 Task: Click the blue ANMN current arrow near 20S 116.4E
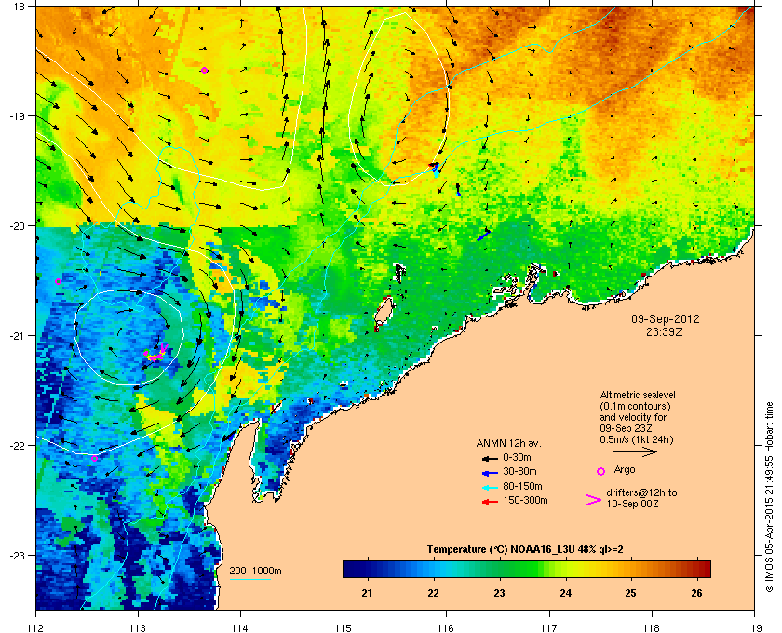point(483,235)
